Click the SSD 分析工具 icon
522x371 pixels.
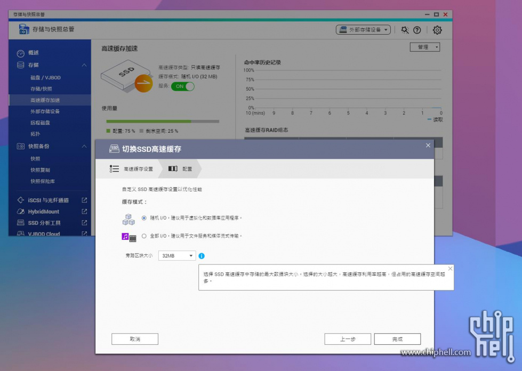click(21, 223)
